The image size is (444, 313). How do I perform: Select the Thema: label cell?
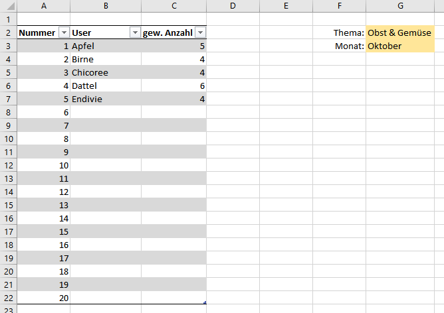(339, 32)
